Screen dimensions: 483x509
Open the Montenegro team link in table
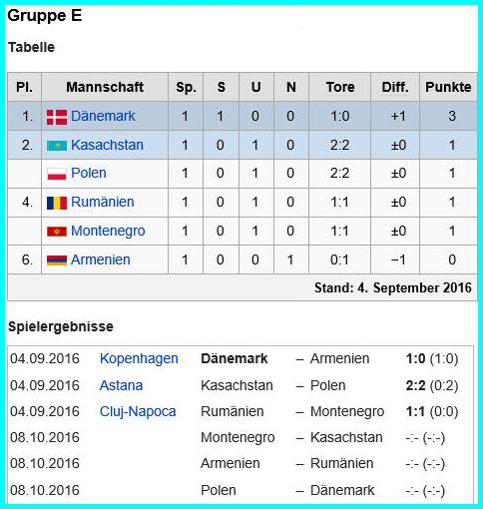tap(108, 231)
